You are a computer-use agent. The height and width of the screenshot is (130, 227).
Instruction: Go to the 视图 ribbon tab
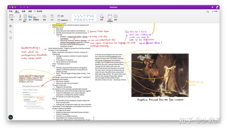[30, 11]
